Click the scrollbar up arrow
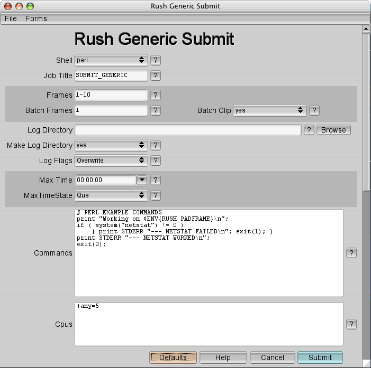371x368 pixels. pos(366,29)
